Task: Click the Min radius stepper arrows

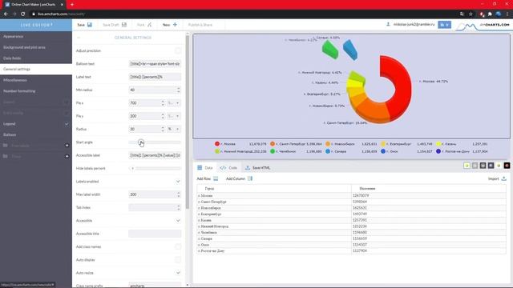Action: point(178,90)
